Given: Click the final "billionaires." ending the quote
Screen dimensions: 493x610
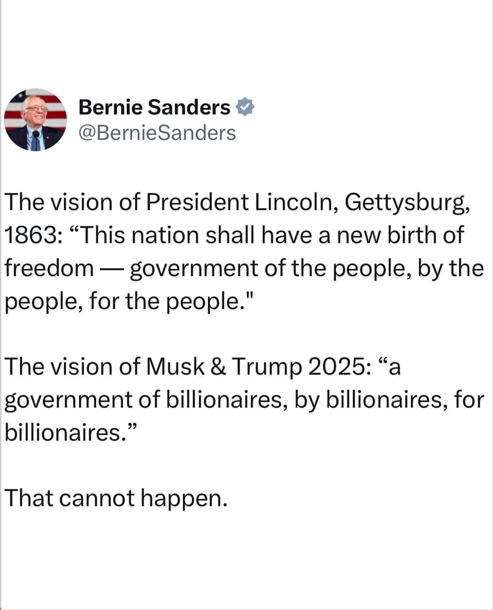Looking at the screenshot, I should pyautogui.click(x=66, y=433).
